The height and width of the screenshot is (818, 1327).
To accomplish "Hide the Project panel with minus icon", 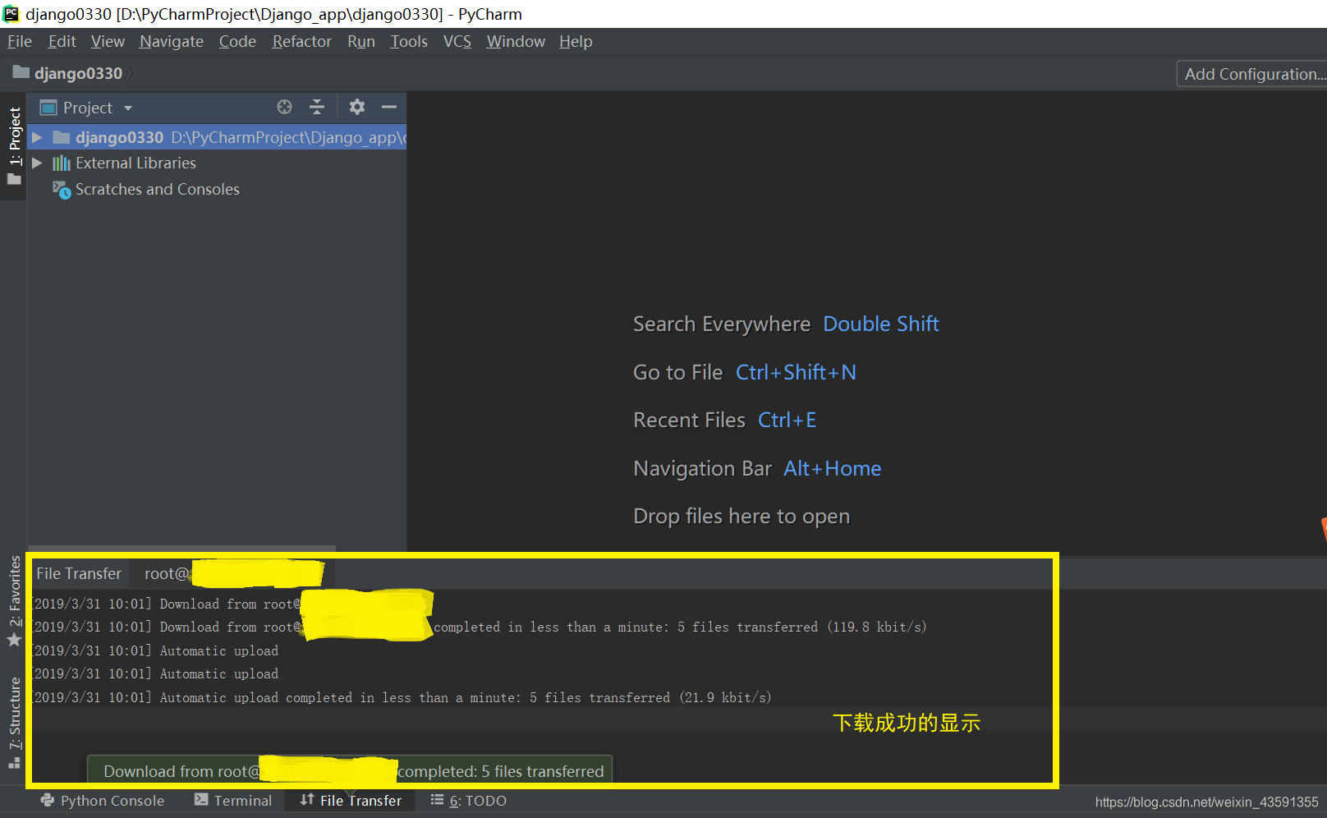I will point(389,107).
